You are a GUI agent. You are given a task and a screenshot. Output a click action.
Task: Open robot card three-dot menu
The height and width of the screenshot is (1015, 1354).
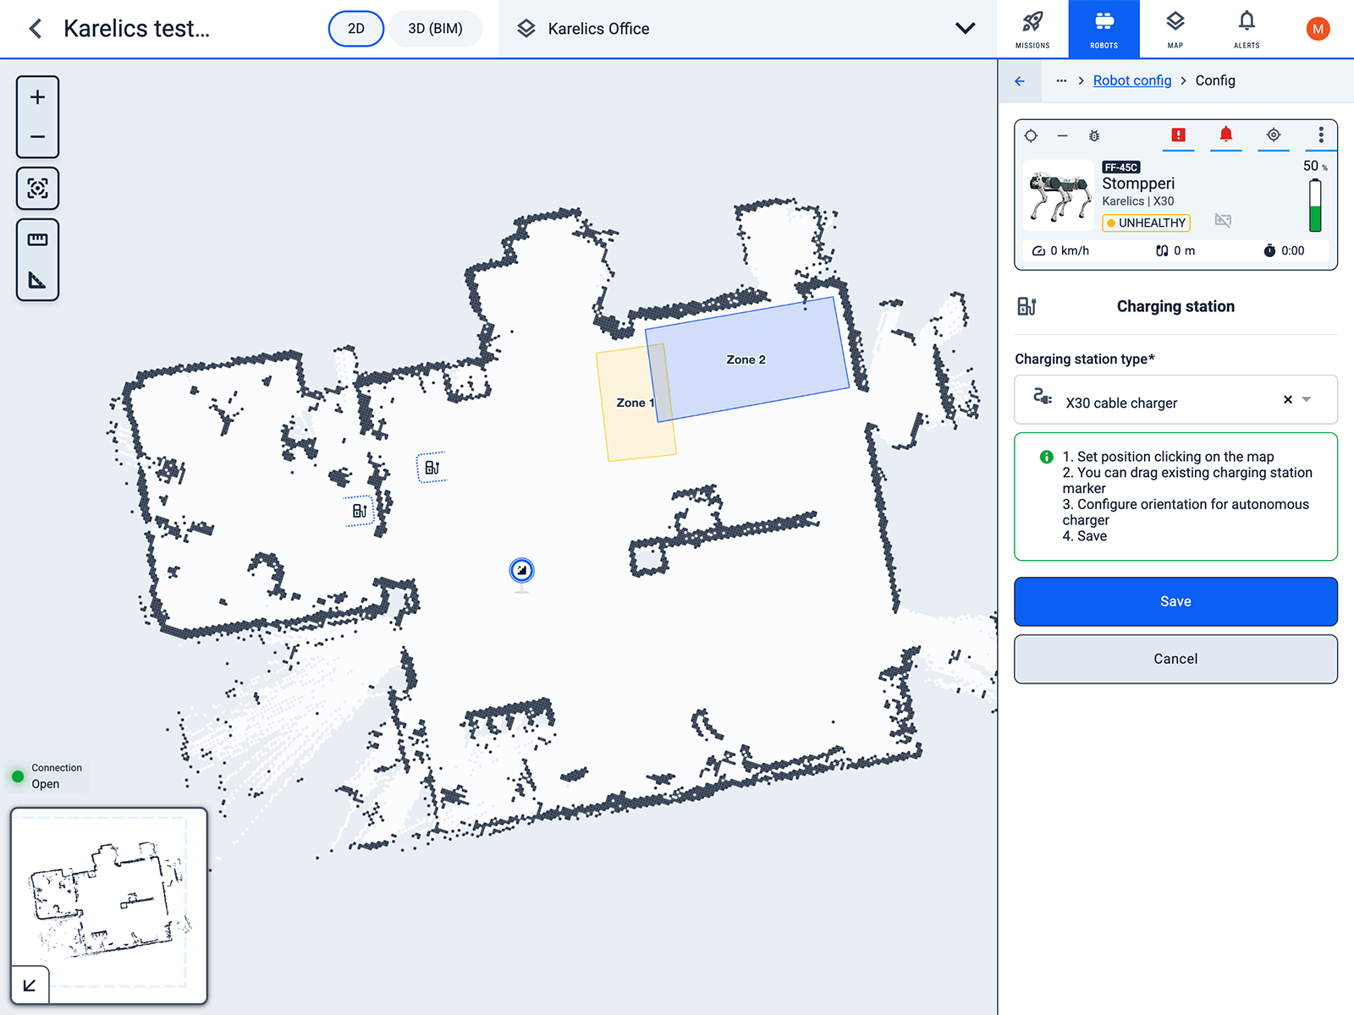(1320, 135)
